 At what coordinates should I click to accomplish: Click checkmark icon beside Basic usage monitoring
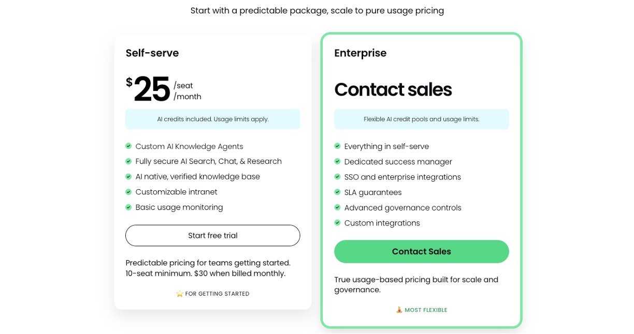(128, 207)
